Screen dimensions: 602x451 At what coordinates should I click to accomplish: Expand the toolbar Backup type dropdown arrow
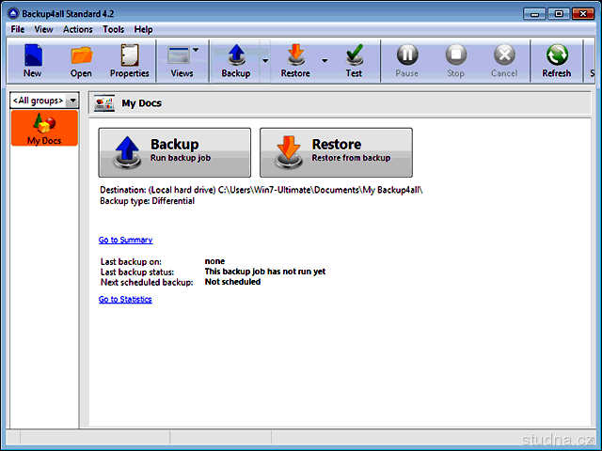click(264, 60)
